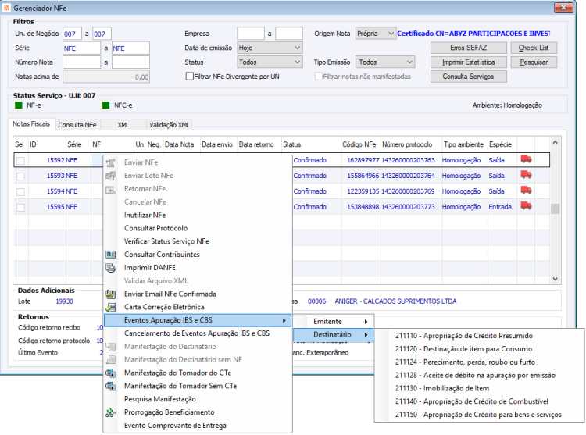Enable Filtrar NFe Divergente por UN checkbox
Image resolution: width=586 pixels, height=435 pixels.
pos(189,77)
